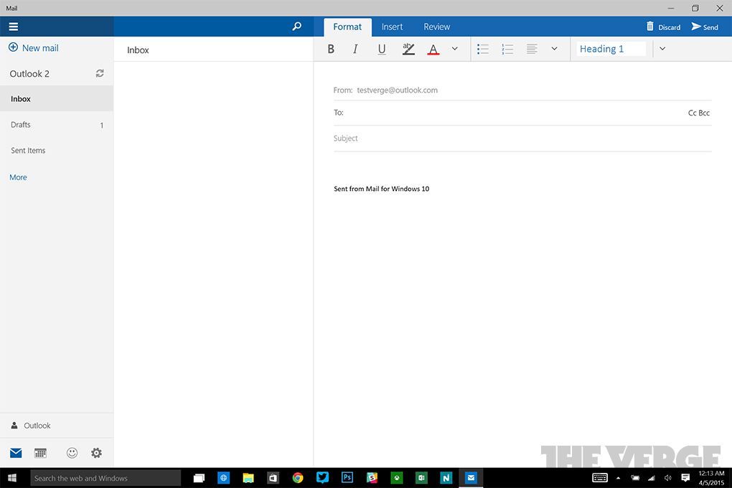Insert a bulleted list
This screenshot has width=732, height=488.
point(482,48)
